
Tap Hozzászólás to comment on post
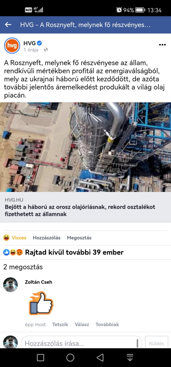pos(47,238)
